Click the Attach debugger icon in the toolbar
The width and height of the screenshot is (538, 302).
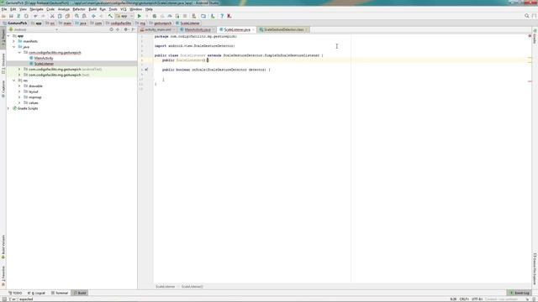[x=177, y=16]
